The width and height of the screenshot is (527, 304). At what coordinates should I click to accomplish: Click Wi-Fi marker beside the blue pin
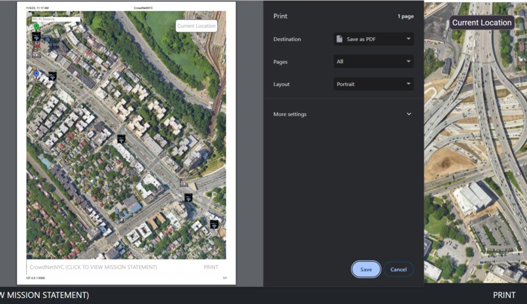[x=52, y=76]
